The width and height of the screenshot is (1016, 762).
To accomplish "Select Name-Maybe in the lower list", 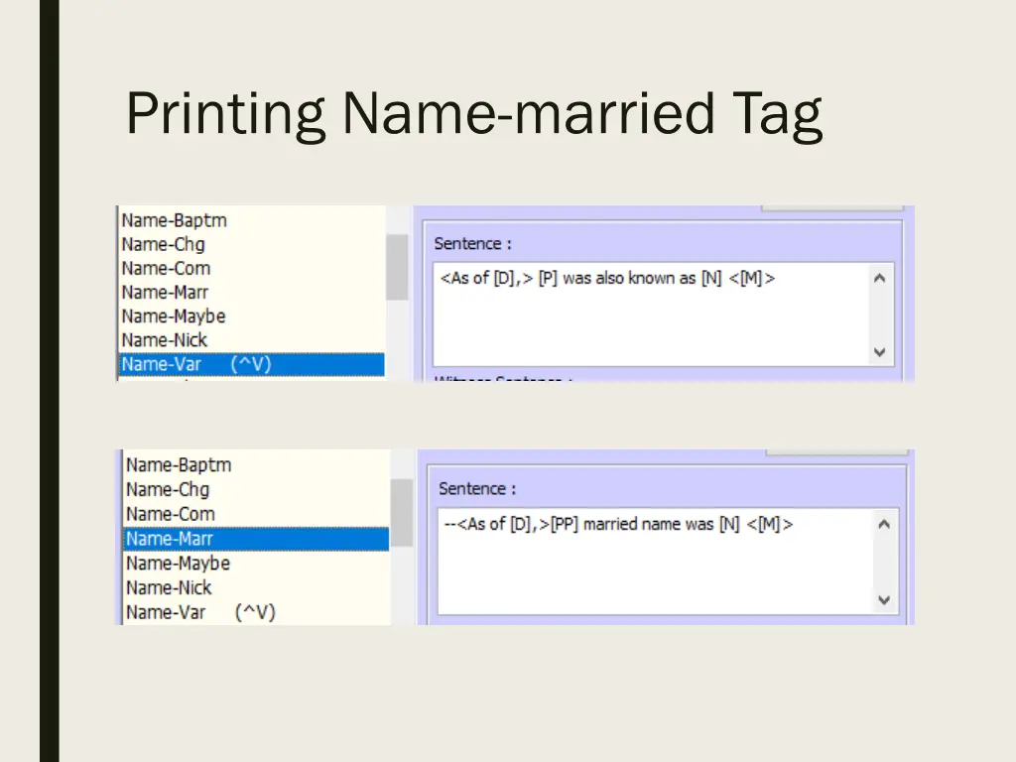I will click(x=179, y=564).
